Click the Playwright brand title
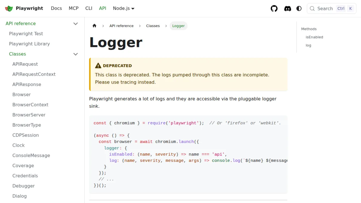 [29, 8]
